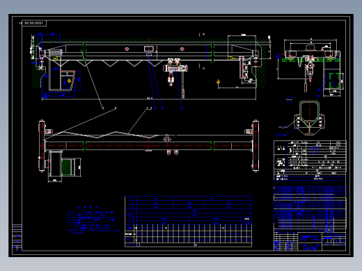362x271 pixels.
Task: Click the yellow hook symbol in operator cab
Action: [x=69, y=81]
